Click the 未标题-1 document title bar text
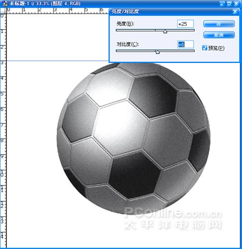The width and height of the screenshot is (242, 249). pyautogui.click(x=44, y=4)
